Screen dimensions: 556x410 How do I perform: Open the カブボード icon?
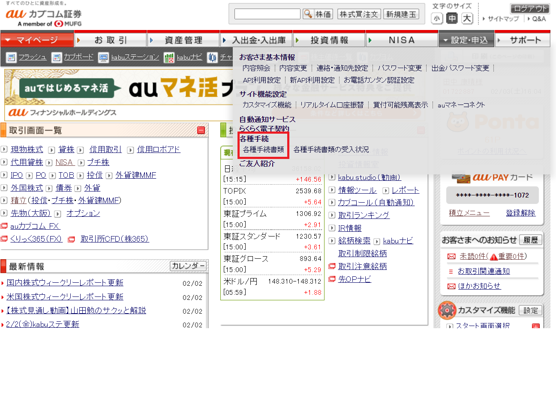coord(57,57)
